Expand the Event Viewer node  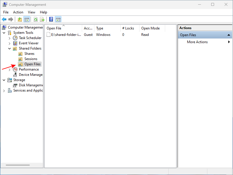[10, 43]
